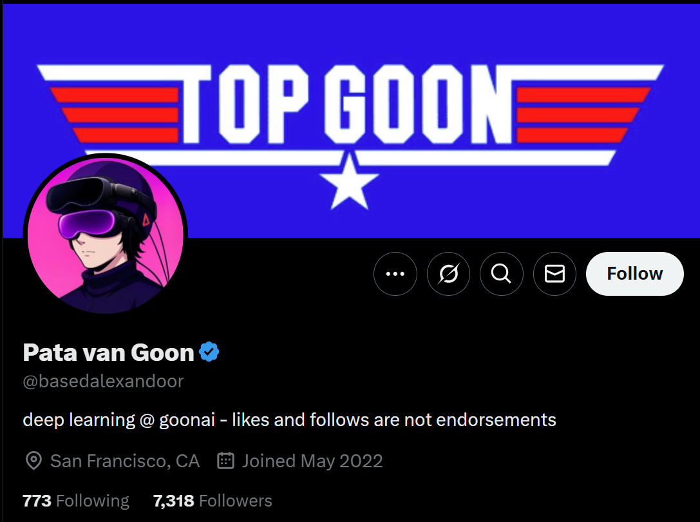This screenshot has width=700, height=522.
Task: Send a message using the envelope icon
Action: point(554,274)
